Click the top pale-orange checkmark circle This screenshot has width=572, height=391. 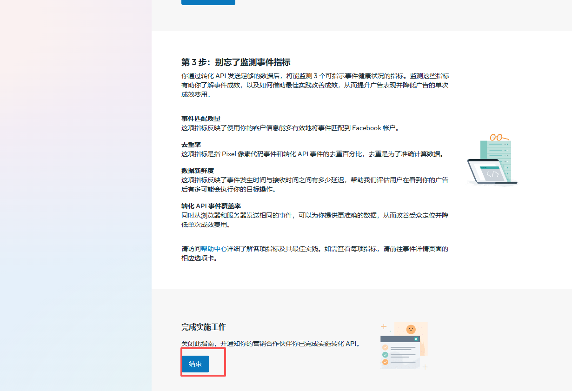point(385,347)
